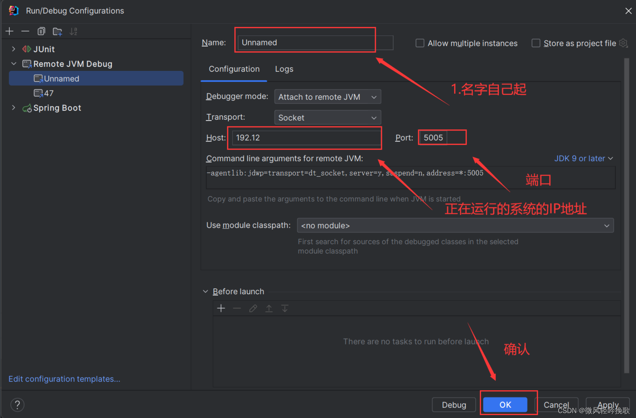Open Use module classpath dropdown
The height and width of the screenshot is (418, 636).
[455, 226]
